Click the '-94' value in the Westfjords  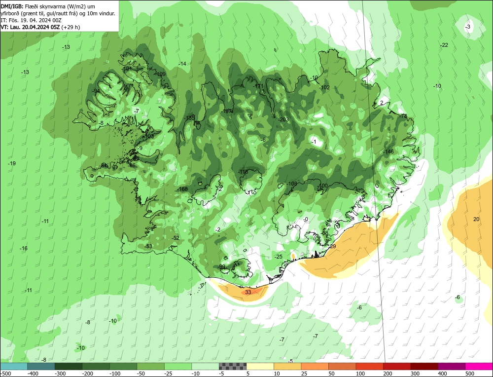(x=96, y=91)
